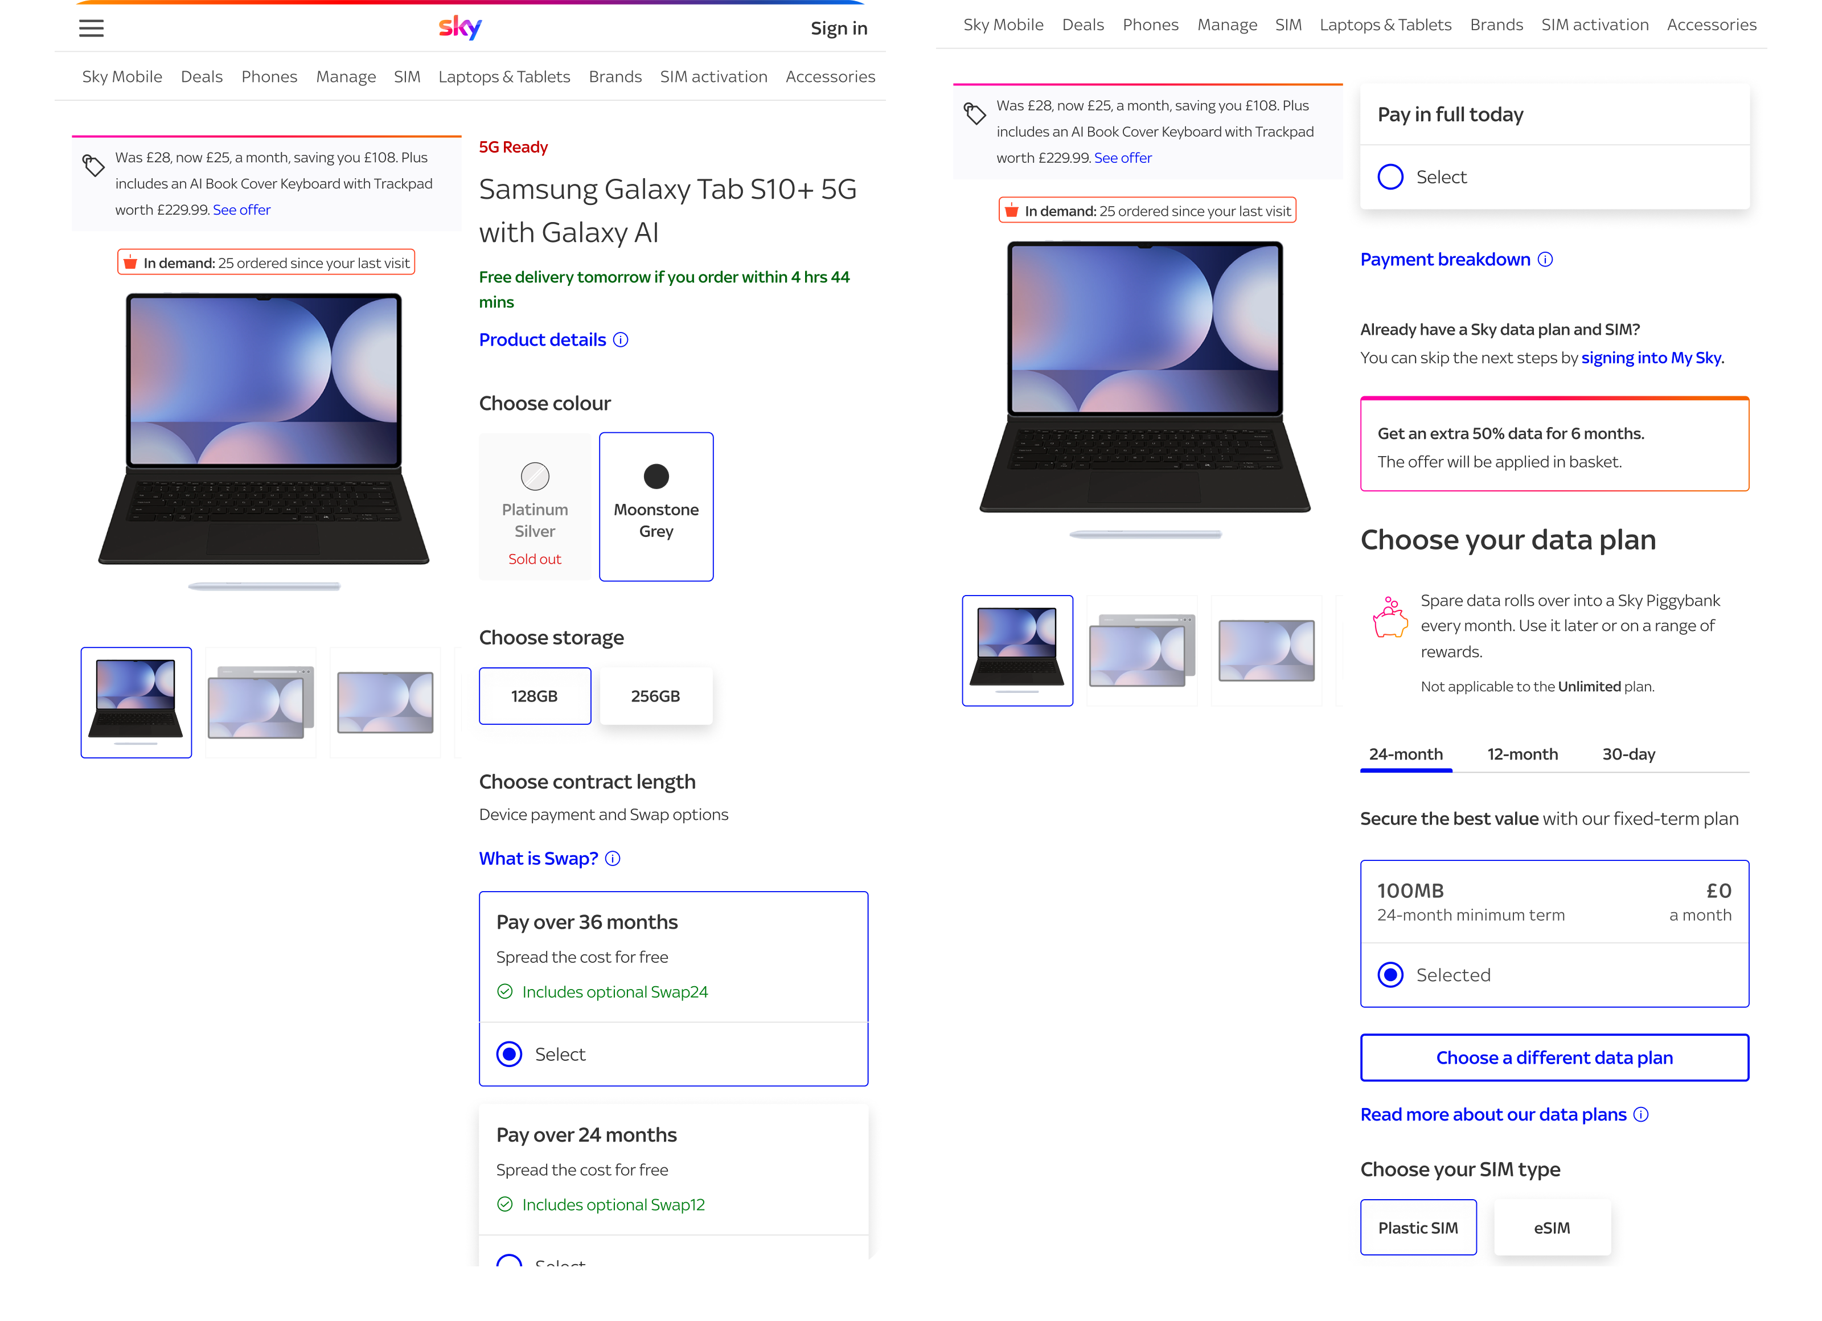Image resolution: width=1822 pixels, height=1321 pixels.
Task: Click the Selected radio for 100MB plan
Action: coord(1390,975)
